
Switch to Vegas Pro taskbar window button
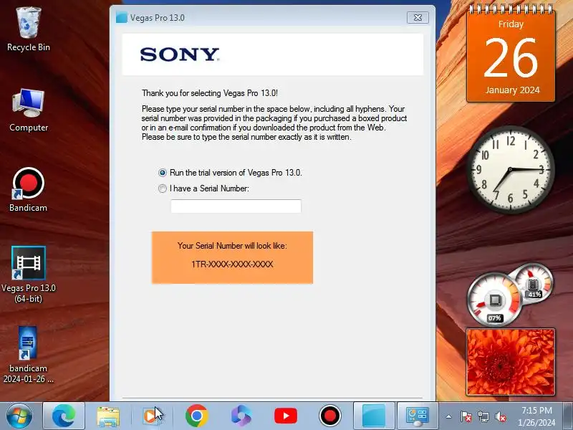(x=374, y=416)
